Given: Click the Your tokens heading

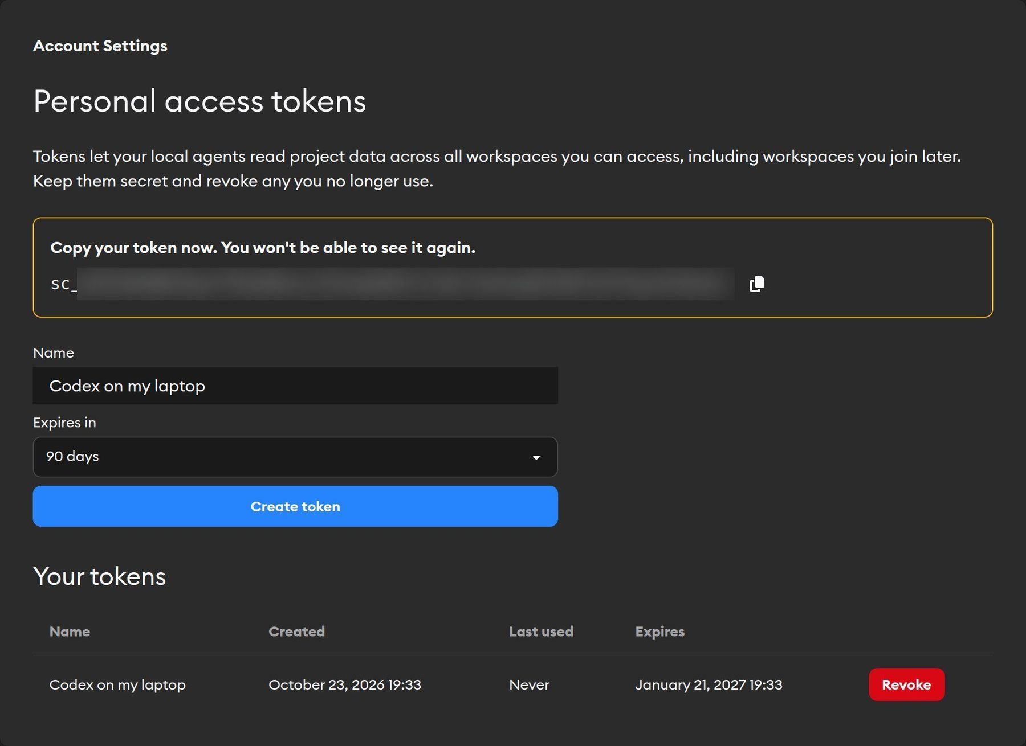Looking at the screenshot, I should 100,576.
